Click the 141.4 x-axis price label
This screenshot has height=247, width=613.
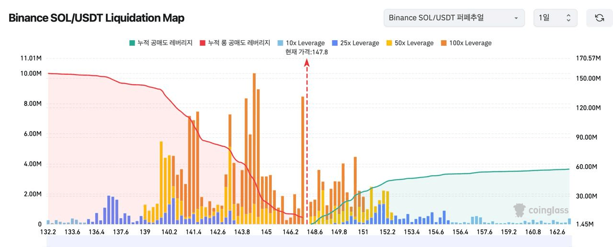pos(194,232)
